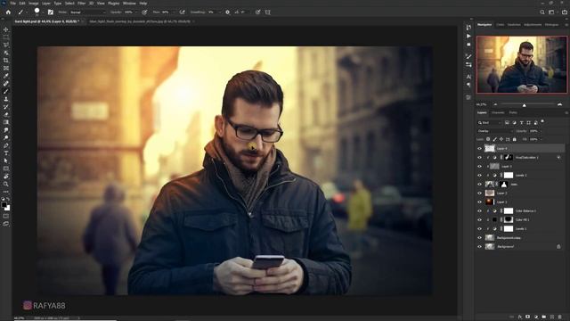Open the brush preset picker arrow
The image size is (570, 321).
point(43,12)
